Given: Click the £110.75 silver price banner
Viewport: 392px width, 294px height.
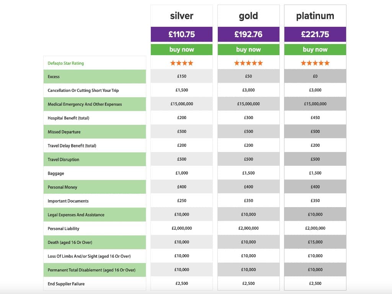Looking at the screenshot, I should (182, 34).
